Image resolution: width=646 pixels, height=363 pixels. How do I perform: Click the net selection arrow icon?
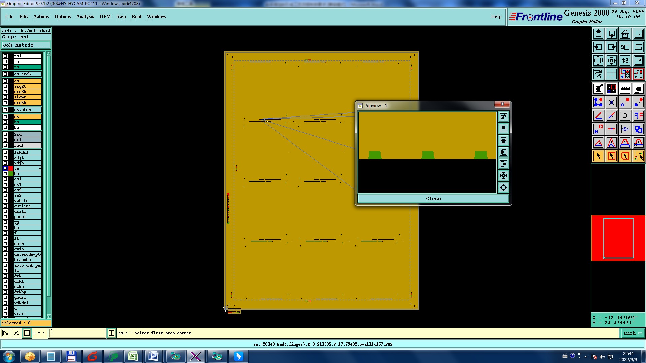click(638, 156)
